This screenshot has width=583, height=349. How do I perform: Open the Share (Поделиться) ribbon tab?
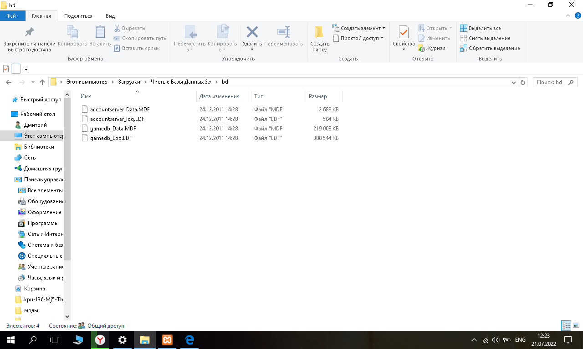pyautogui.click(x=78, y=16)
